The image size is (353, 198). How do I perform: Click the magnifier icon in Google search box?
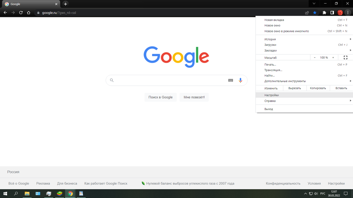112,80
